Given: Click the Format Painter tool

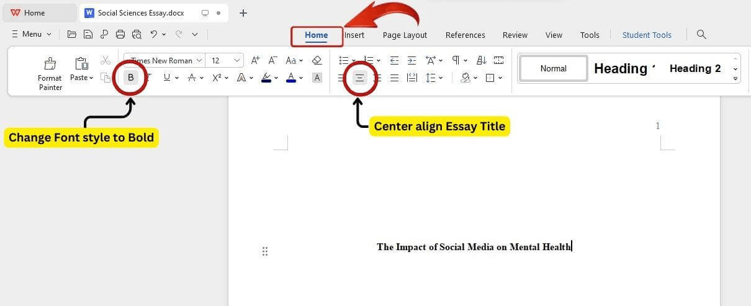Looking at the screenshot, I should pos(50,73).
